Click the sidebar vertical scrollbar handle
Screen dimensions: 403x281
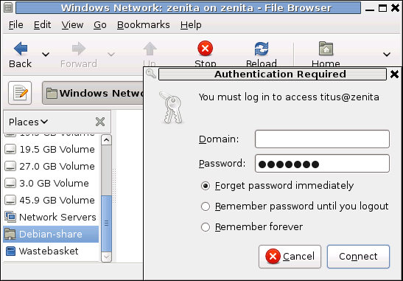tap(106, 223)
